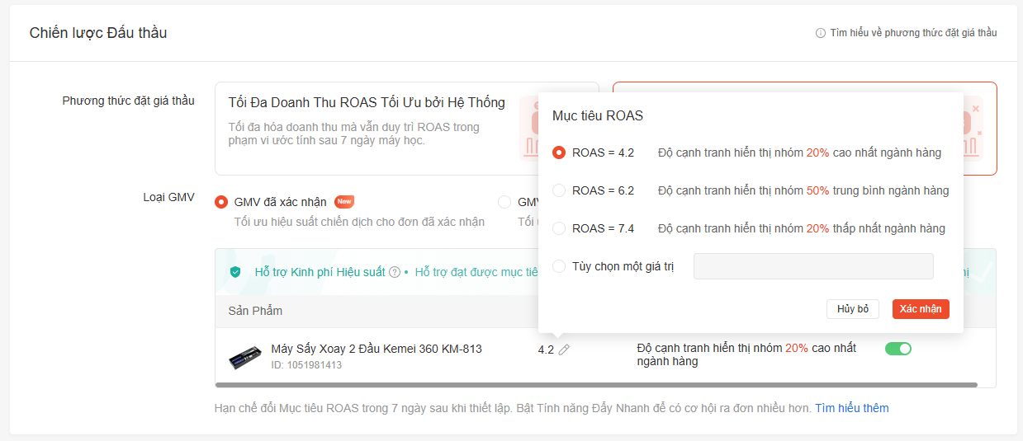Click the pencil edit icon next to 4.2
Viewport: 1023px width, 441px height.
564,350
